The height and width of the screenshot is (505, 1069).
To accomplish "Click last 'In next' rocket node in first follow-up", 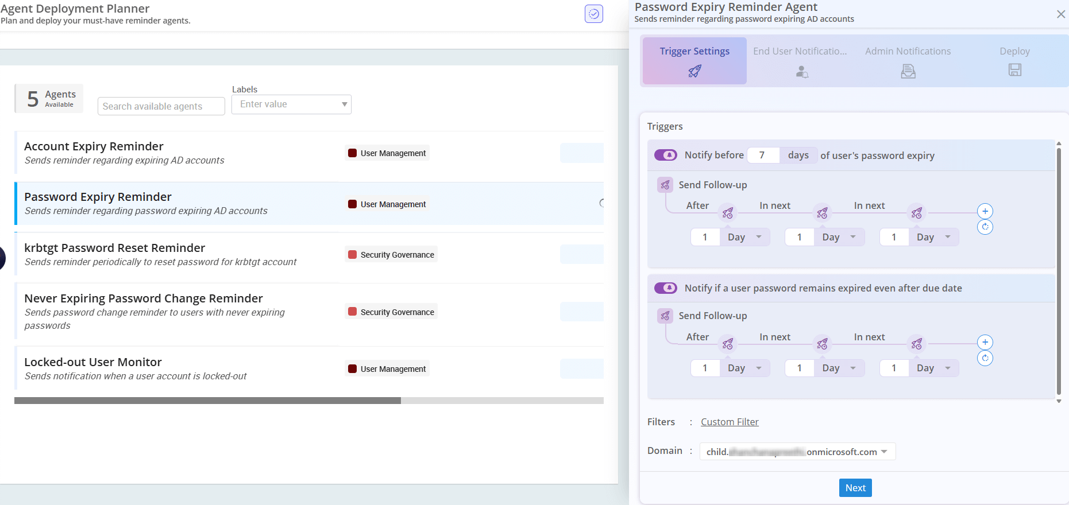I will 917,213.
